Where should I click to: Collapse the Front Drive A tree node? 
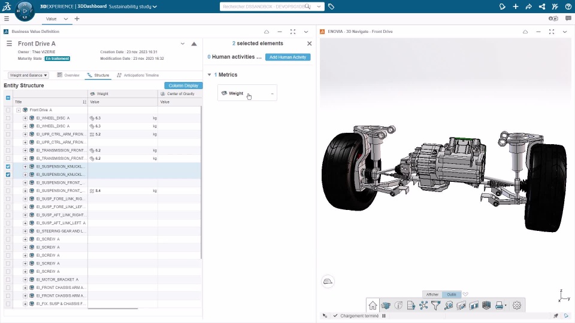pos(19,110)
